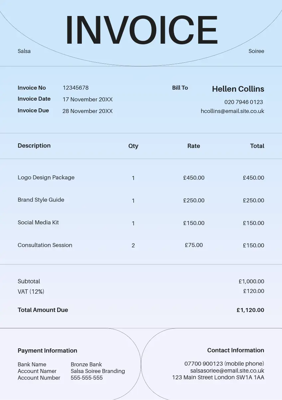The height and width of the screenshot is (400, 282).
Task: Click the Subtotal amount £1,000.00
Action: point(251,281)
